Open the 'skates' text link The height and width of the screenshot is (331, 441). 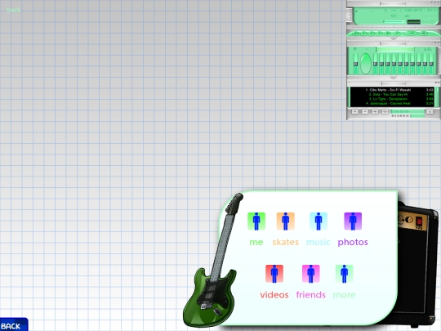click(286, 242)
